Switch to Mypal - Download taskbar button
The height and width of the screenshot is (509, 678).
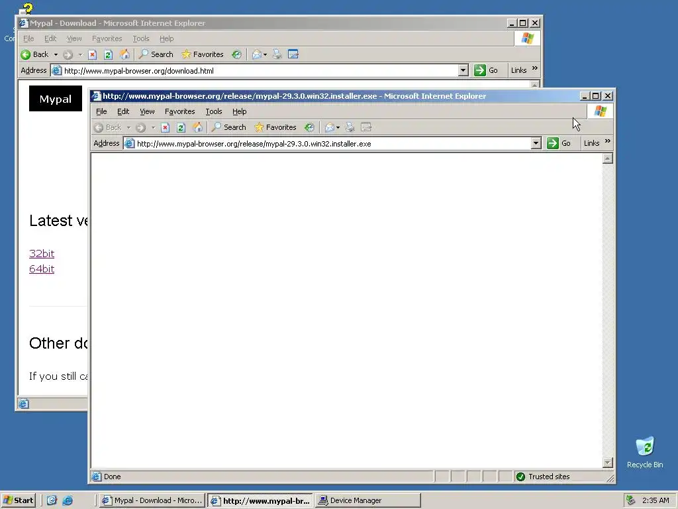[152, 500]
